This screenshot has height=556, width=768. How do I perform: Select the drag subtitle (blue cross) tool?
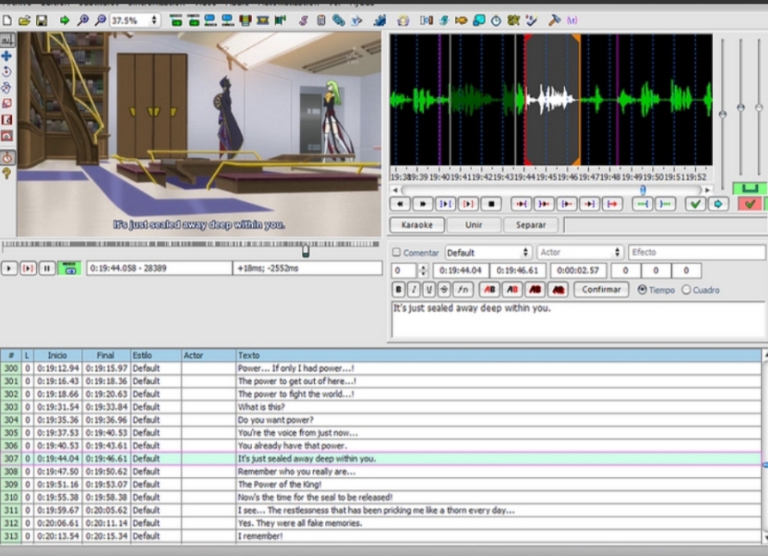(7, 56)
